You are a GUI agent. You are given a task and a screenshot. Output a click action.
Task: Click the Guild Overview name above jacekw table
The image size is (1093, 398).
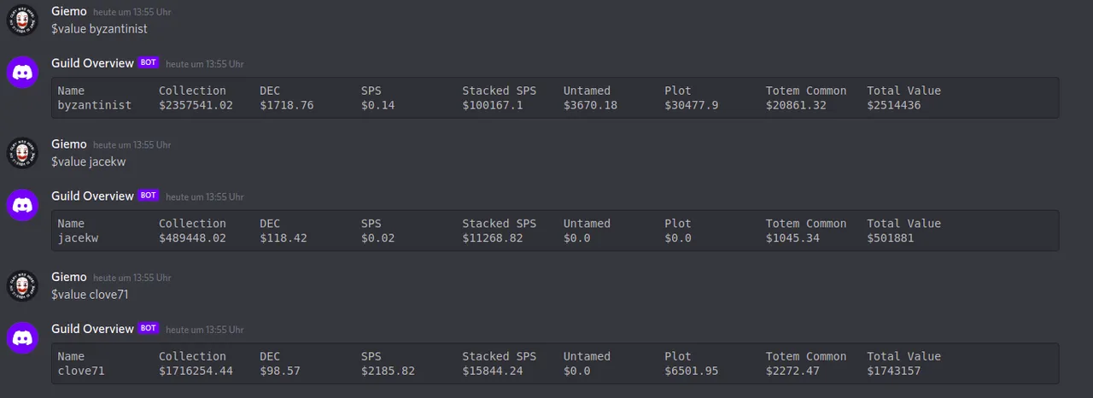click(x=92, y=196)
